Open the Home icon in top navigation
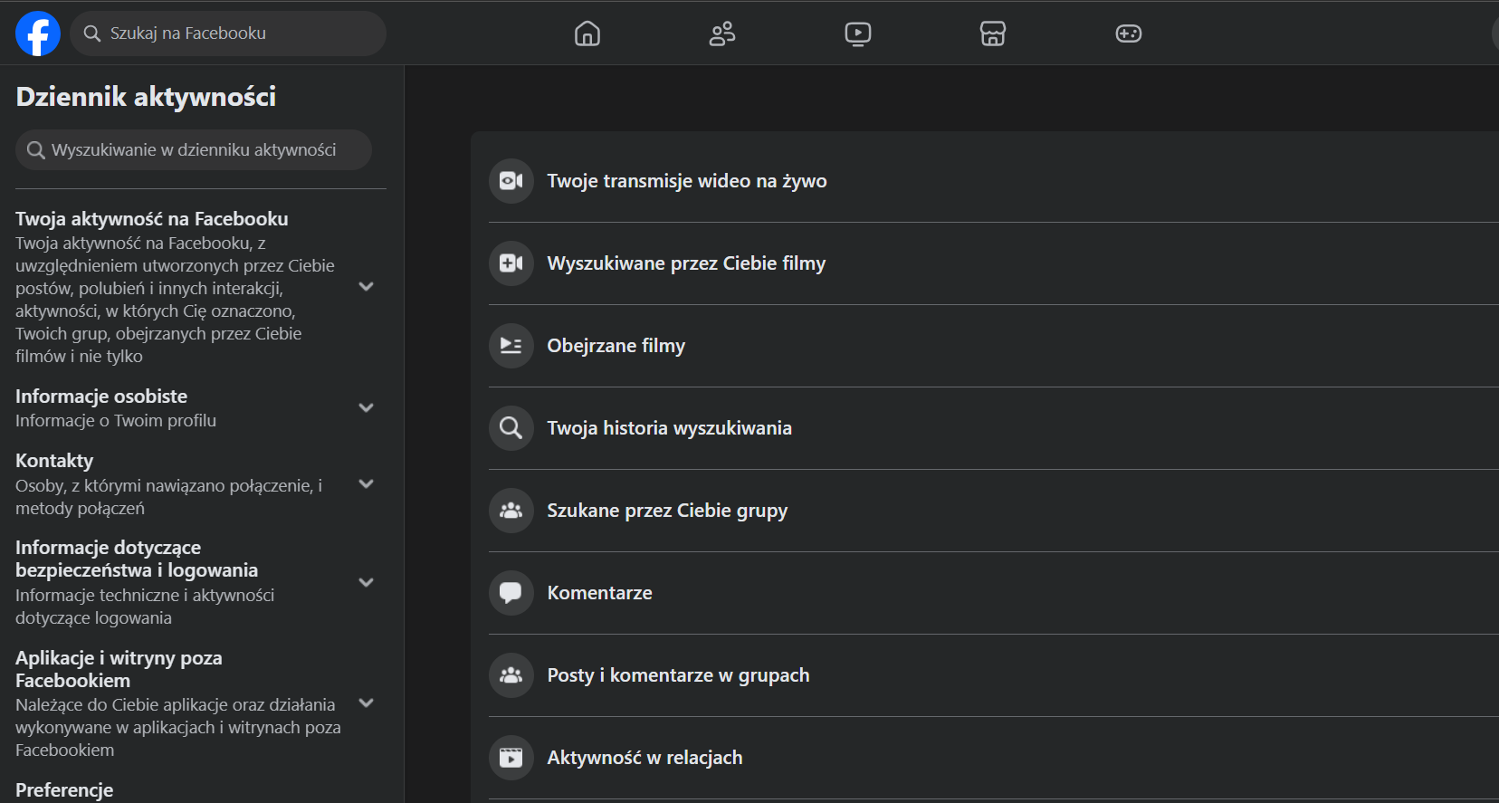Image resolution: width=1499 pixels, height=803 pixels. click(587, 33)
